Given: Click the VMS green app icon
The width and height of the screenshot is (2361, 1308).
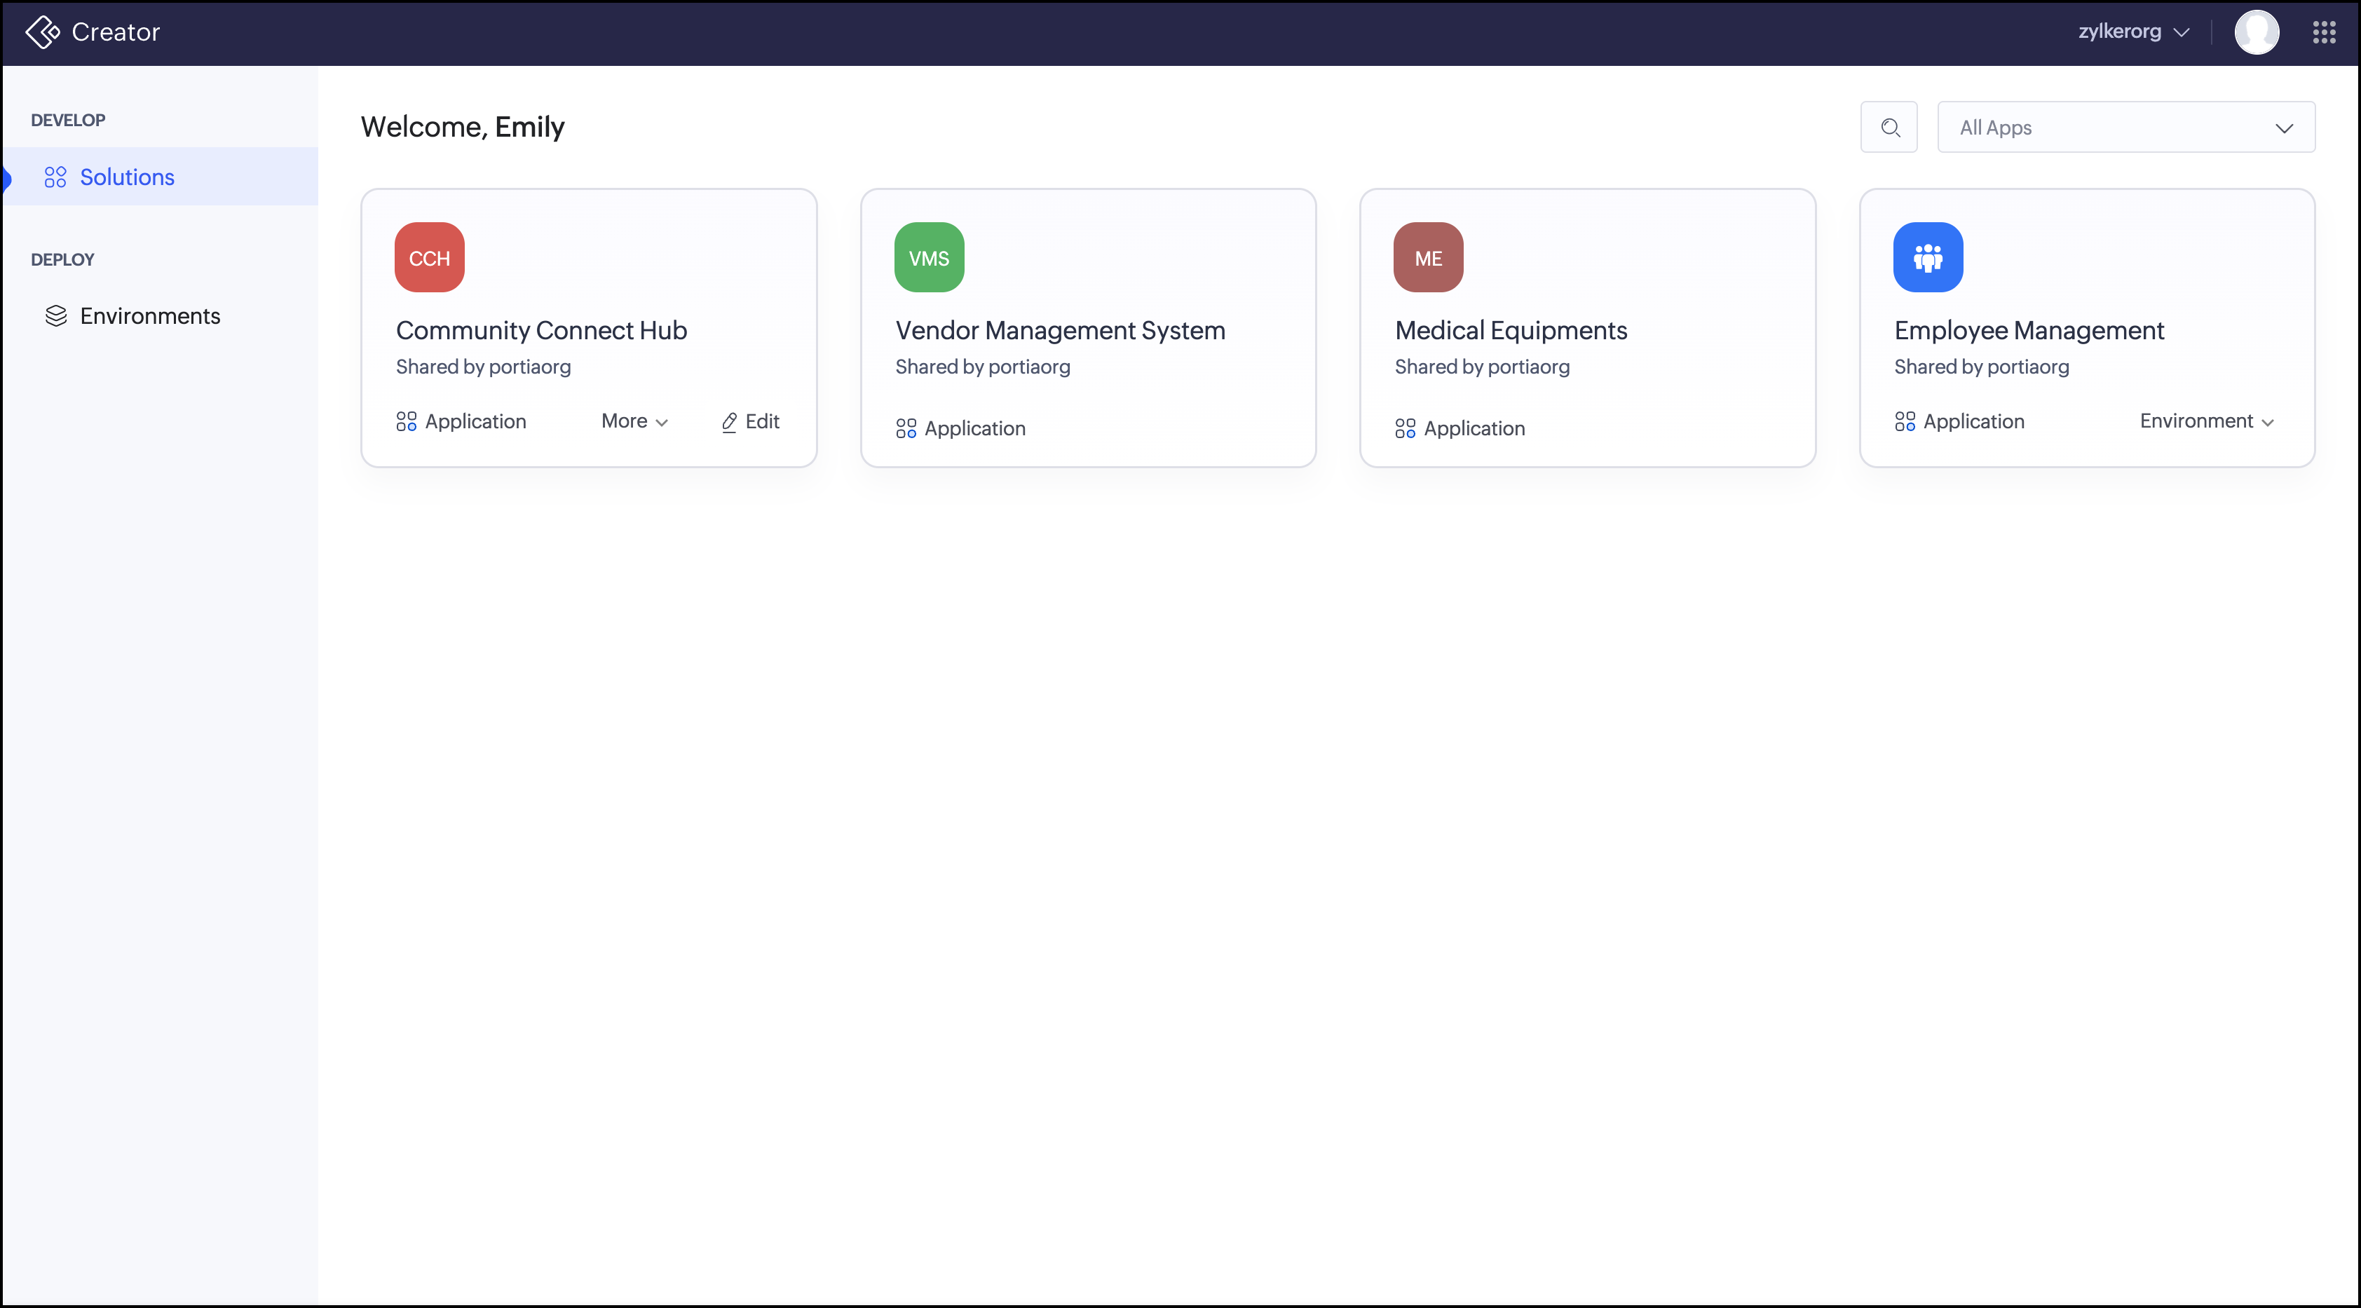Looking at the screenshot, I should 928,257.
